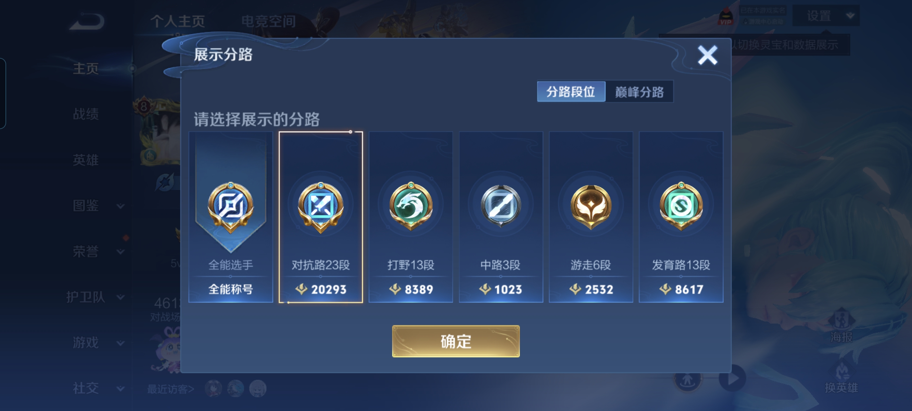Confirm with the 确定 button
Screen dimensions: 912x411
click(x=456, y=341)
